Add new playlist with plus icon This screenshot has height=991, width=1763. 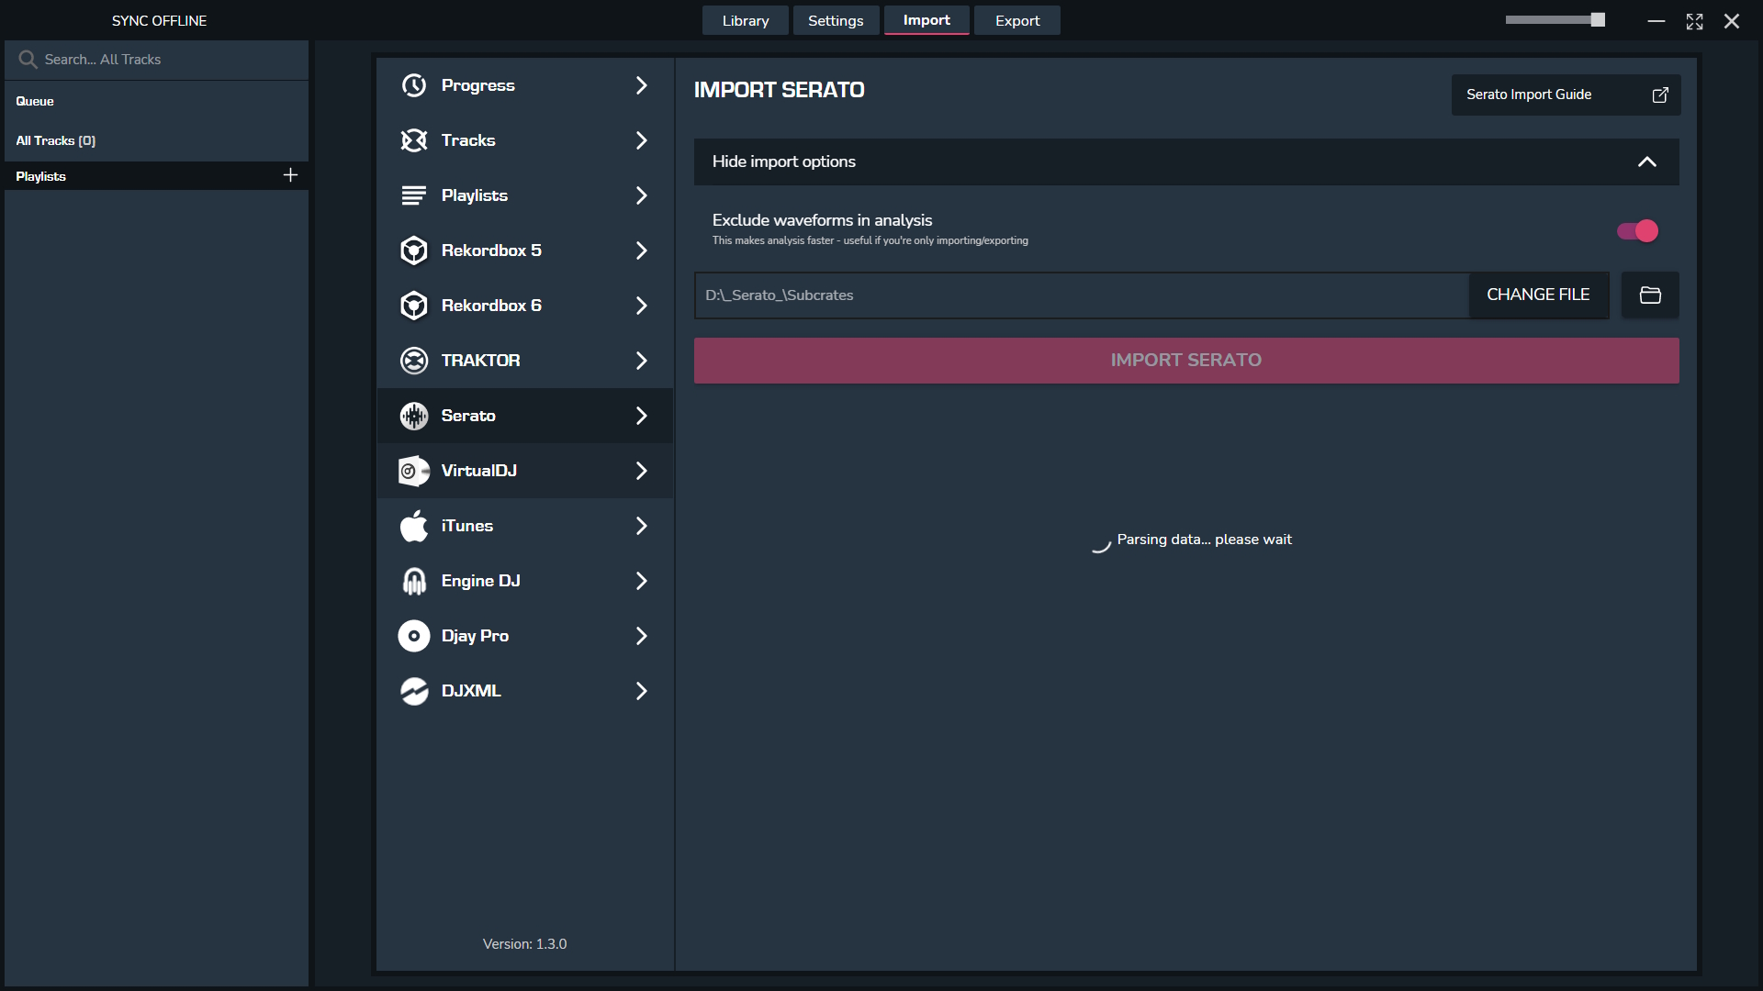point(290,175)
